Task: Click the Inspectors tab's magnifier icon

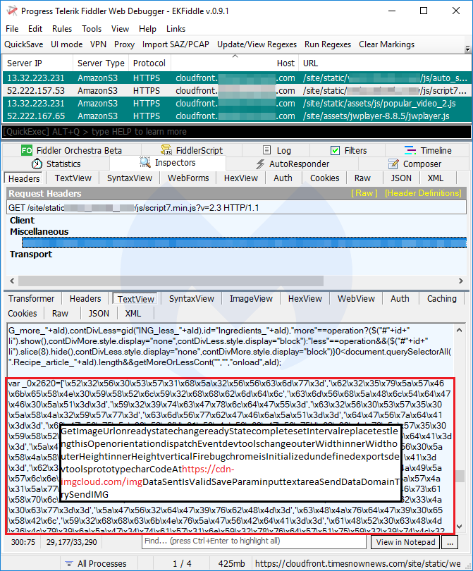Action: point(145,164)
